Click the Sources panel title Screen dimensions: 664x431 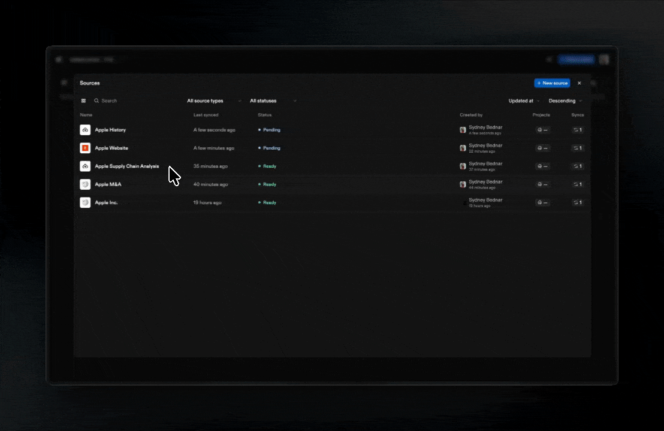pyautogui.click(x=90, y=83)
